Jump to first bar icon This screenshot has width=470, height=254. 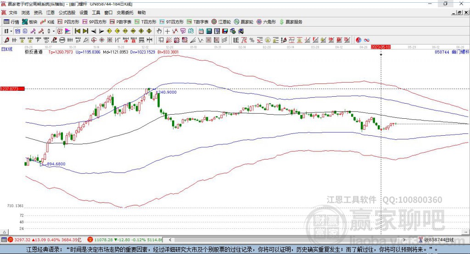[x=77, y=31]
